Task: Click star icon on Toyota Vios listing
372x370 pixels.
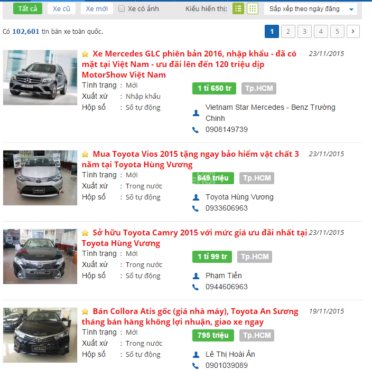Action: (x=85, y=154)
